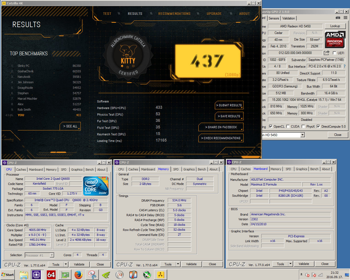
Task: Switch to GPU-Z Sensors tab
Action: pos(274,18)
